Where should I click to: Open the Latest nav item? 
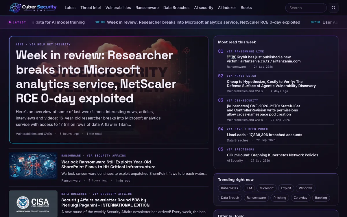click(70, 8)
